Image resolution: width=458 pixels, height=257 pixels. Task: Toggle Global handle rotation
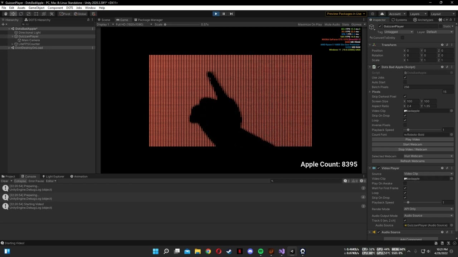pos(80,14)
